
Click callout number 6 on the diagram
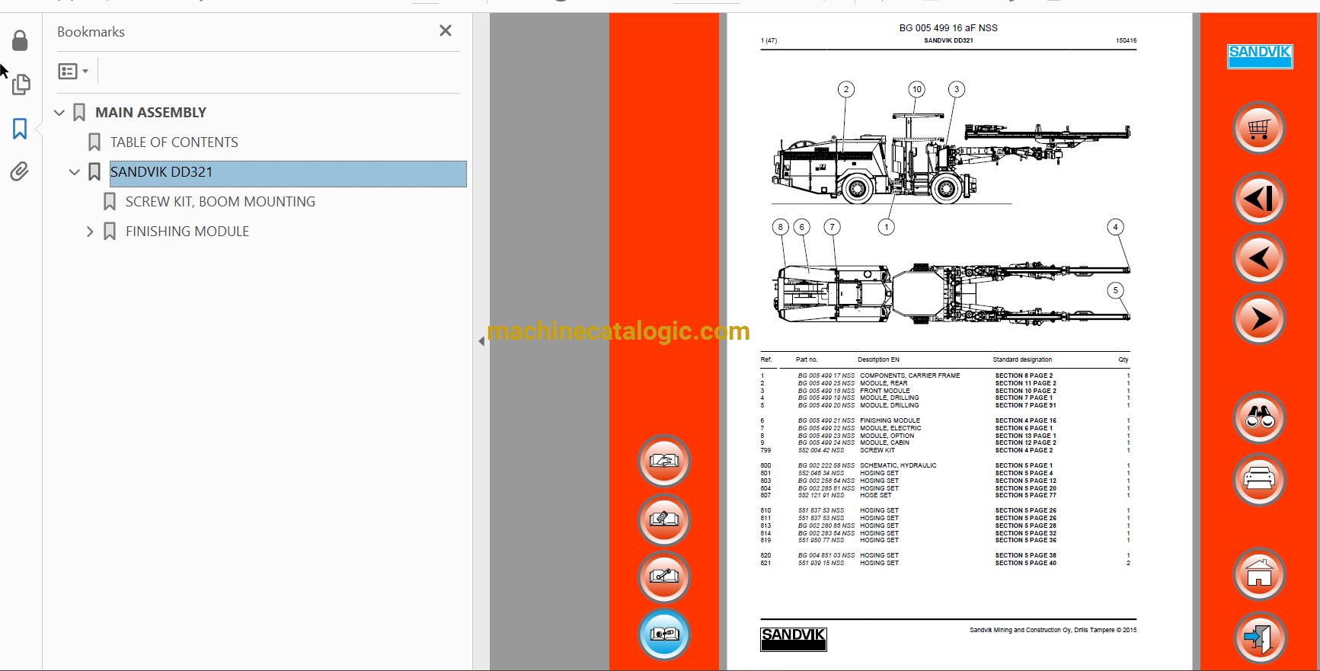801,227
